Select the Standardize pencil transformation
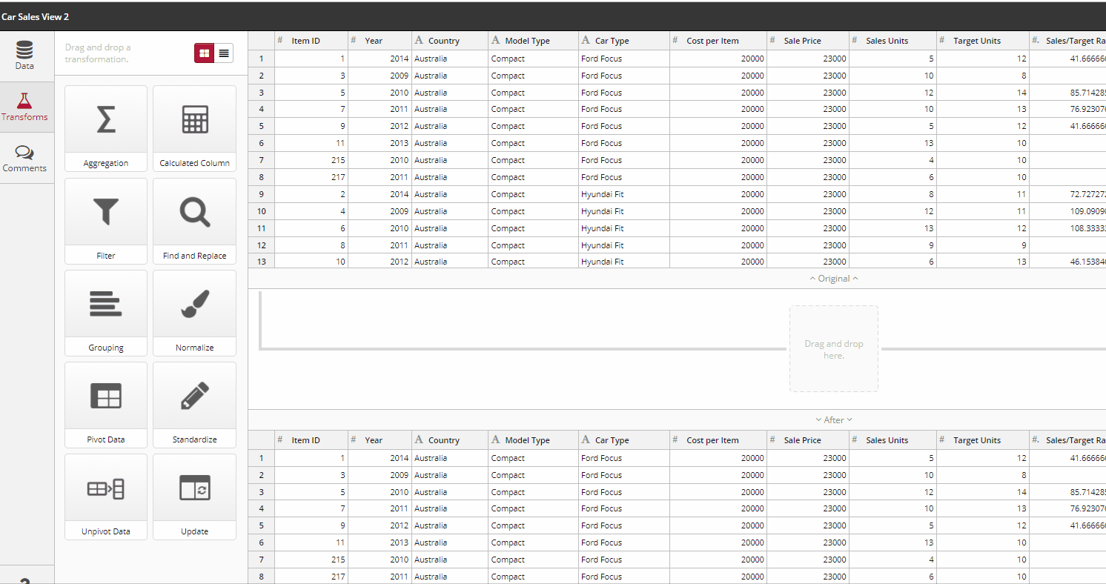 pos(194,405)
